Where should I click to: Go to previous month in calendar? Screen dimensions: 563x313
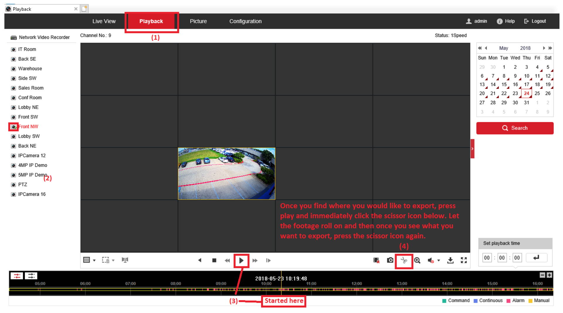tap(486, 48)
